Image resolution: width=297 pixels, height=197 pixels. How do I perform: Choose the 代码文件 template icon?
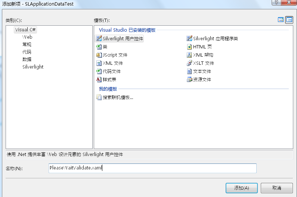pos(99,71)
